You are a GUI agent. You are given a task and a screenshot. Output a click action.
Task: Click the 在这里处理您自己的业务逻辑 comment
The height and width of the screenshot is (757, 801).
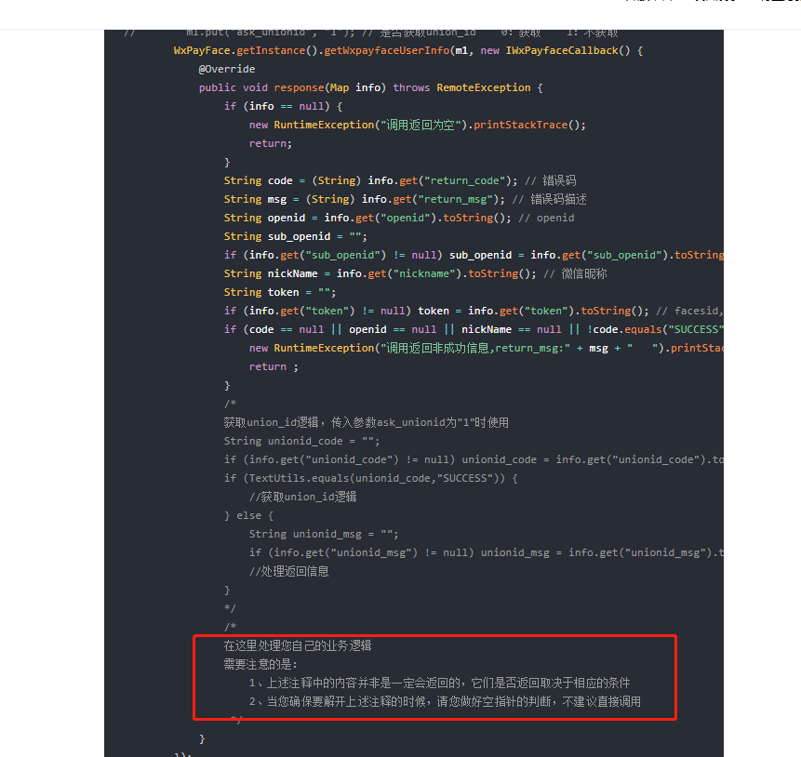coord(298,646)
